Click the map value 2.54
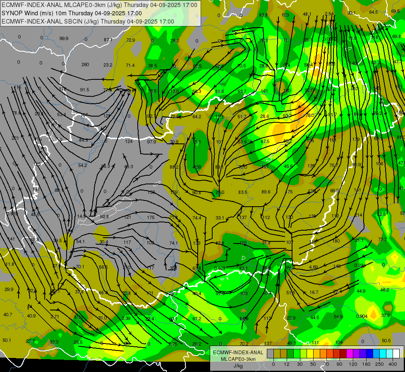The width and height of the screenshot is (405, 372). click(329, 14)
